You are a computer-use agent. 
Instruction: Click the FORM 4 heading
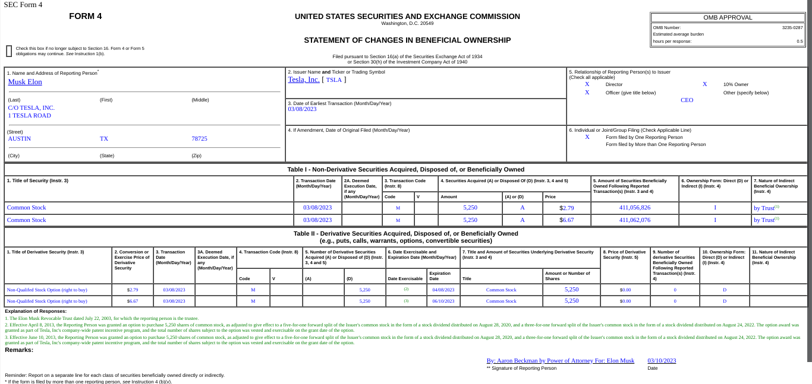pyautogui.click(x=86, y=16)
